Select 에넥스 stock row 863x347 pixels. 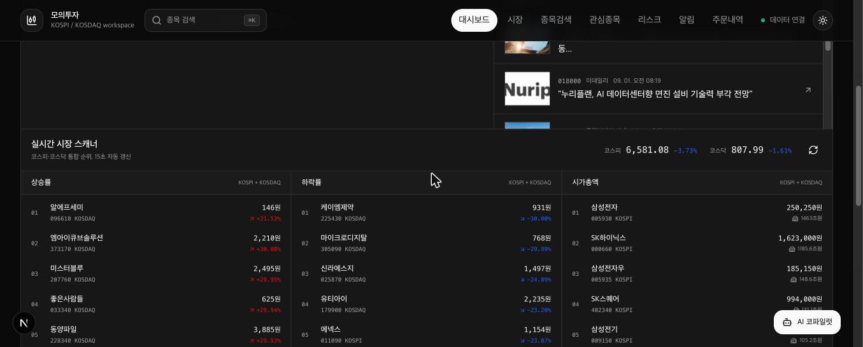click(x=427, y=334)
